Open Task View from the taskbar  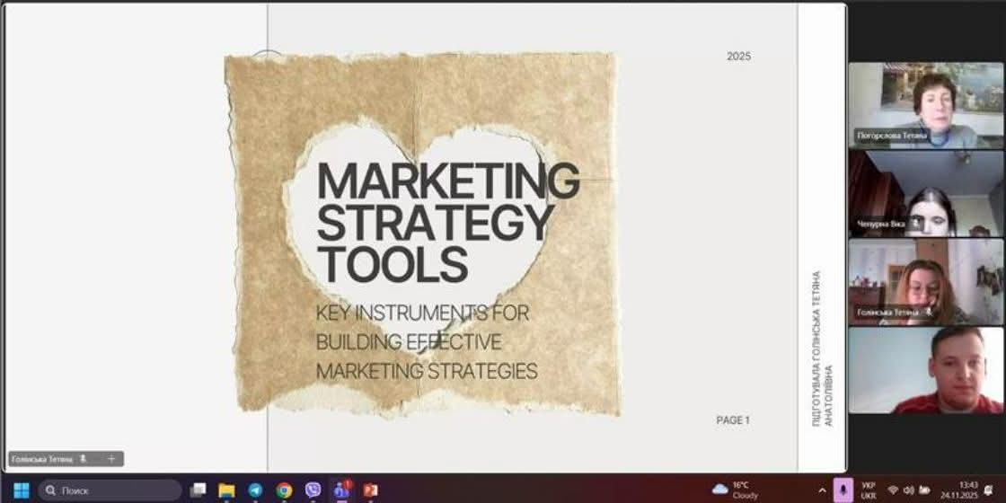point(199,490)
